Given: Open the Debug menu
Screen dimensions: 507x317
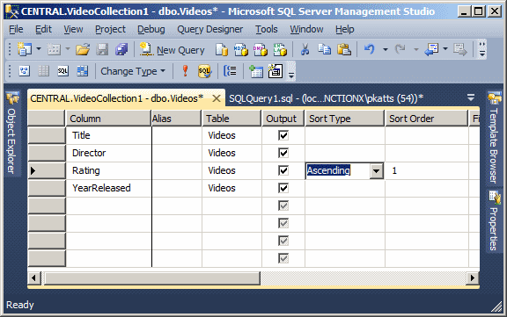Looking at the screenshot, I should tap(151, 29).
